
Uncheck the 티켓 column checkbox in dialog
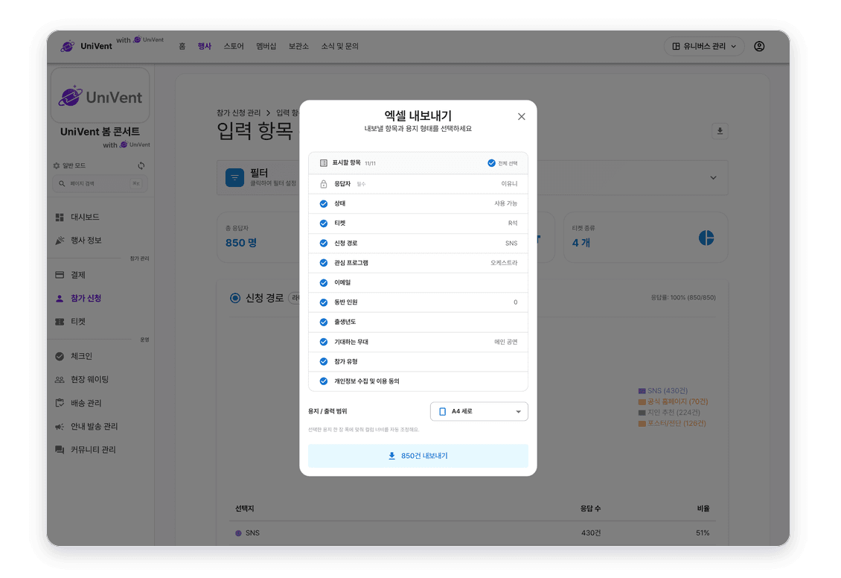[324, 223]
